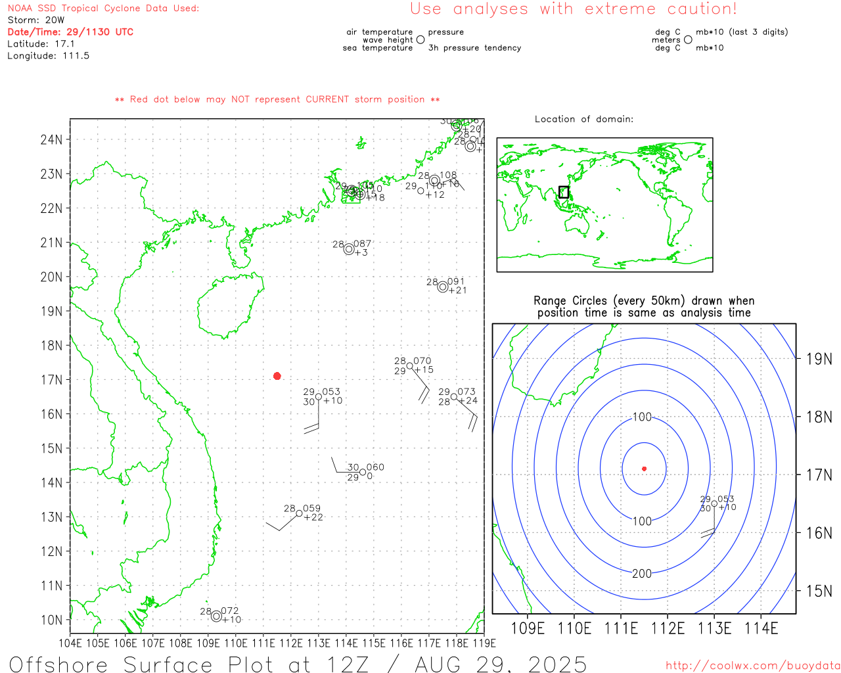Click the red storm position dot on main map
This screenshot has width=841, height=673.
pyautogui.click(x=277, y=376)
